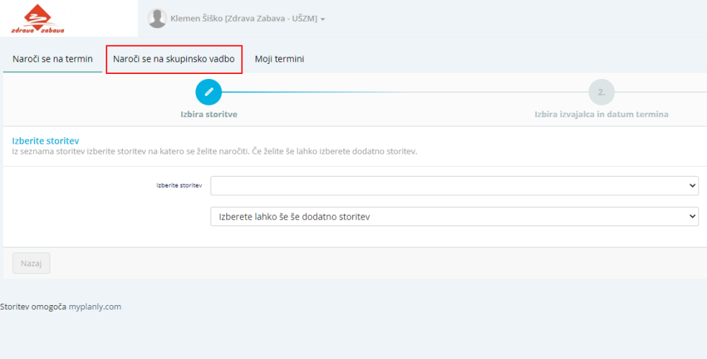Click the small Izberite storitev field label
707x359 pixels.
point(179,185)
